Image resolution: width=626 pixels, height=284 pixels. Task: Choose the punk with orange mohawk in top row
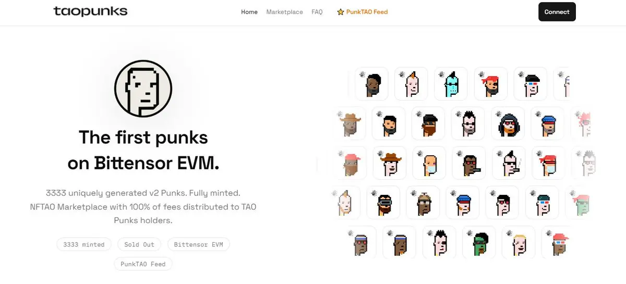pyautogui.click(x=411, y=84)
